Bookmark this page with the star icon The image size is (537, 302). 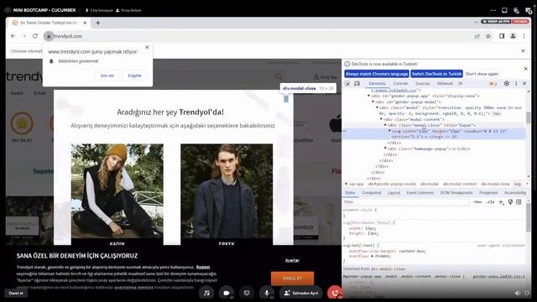(488, 36)
